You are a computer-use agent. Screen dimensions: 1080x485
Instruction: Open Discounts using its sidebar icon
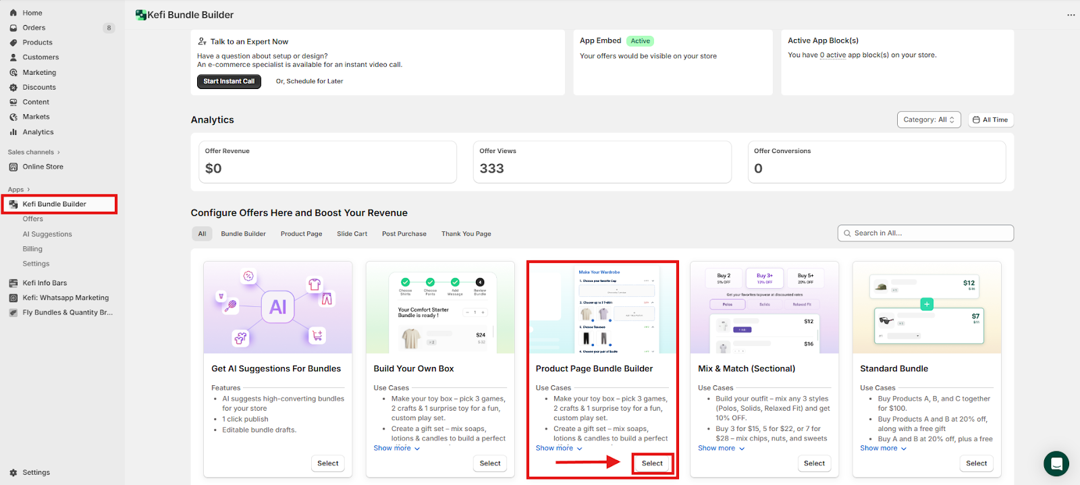13,88
